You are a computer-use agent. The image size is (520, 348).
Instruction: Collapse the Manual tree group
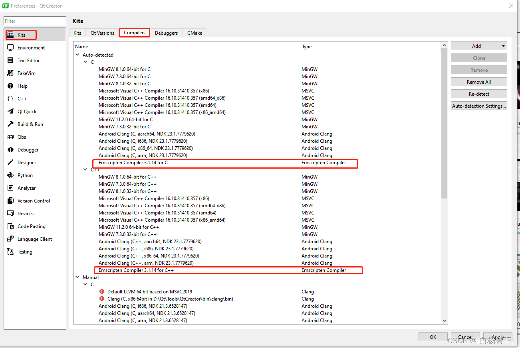[x=77, y=277]
